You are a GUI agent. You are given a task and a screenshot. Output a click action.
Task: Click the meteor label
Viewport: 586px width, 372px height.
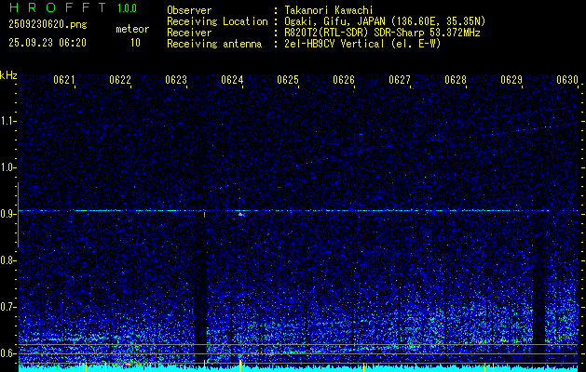132,29
